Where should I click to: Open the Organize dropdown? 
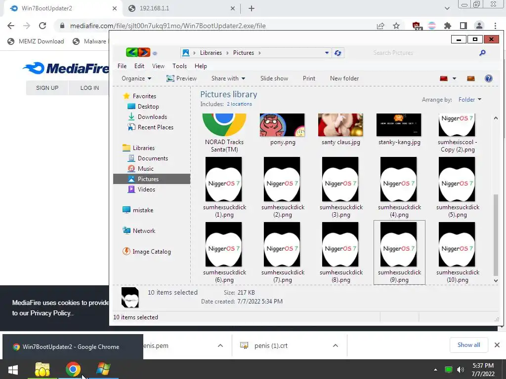pyautogui.click(x=136, y=78)
